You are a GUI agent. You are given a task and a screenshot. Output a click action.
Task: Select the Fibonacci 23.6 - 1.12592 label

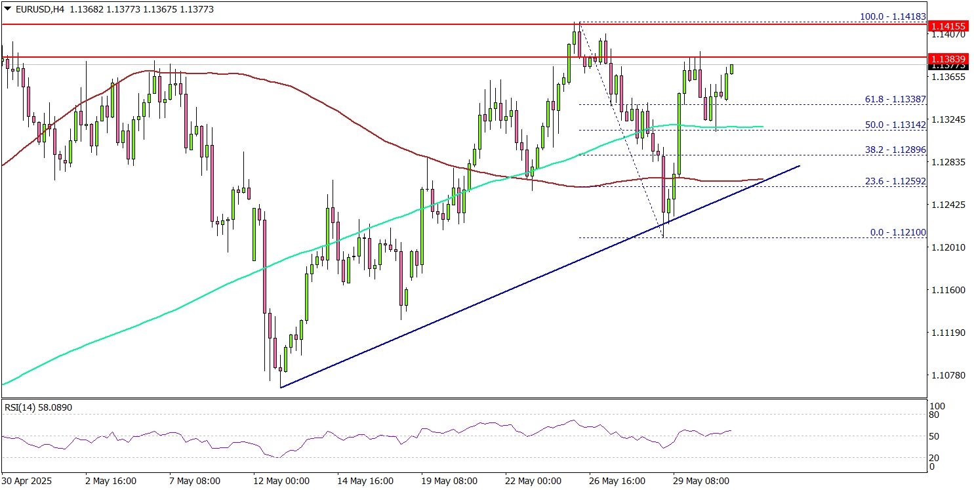point(895,181)
